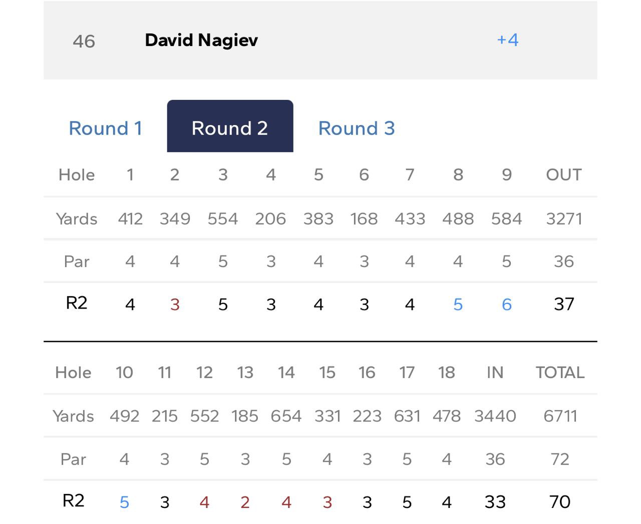This screenshot has height=524, width=641.
Task: Click the blue bogey score on hole 10
Action: [124, 502]
